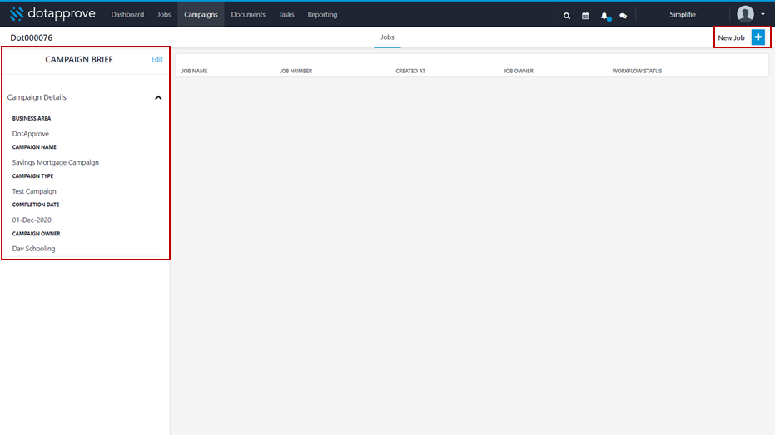The image size is (775, 435).
Task: Open the Reporting menu
Action: click(x=322, y=15)
